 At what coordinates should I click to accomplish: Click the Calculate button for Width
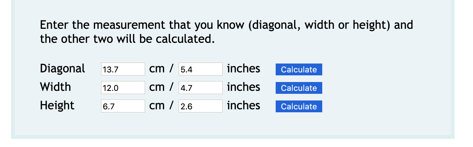coord(299,88)
